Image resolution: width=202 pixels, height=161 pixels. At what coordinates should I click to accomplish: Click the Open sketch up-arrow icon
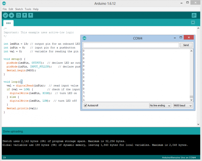pos(25,15)
